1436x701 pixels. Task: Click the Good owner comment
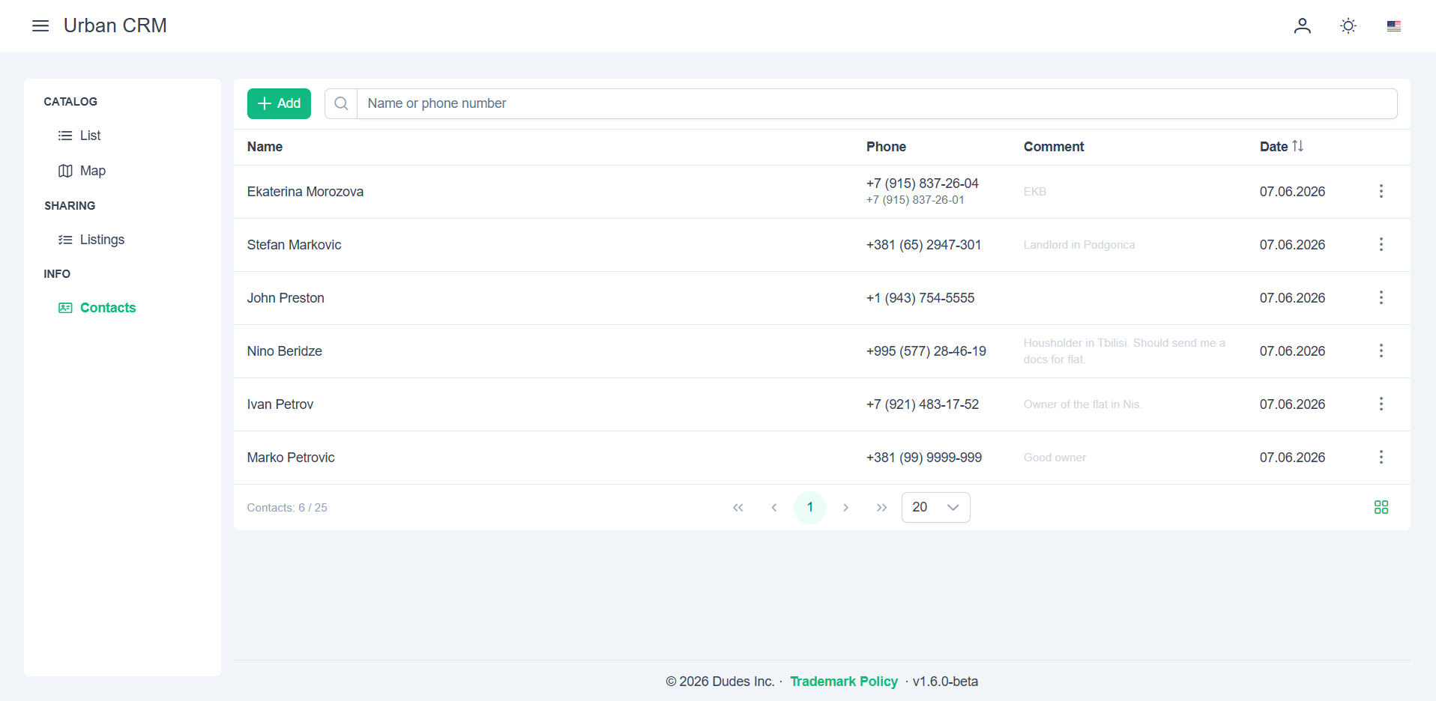click(1055, 458)
